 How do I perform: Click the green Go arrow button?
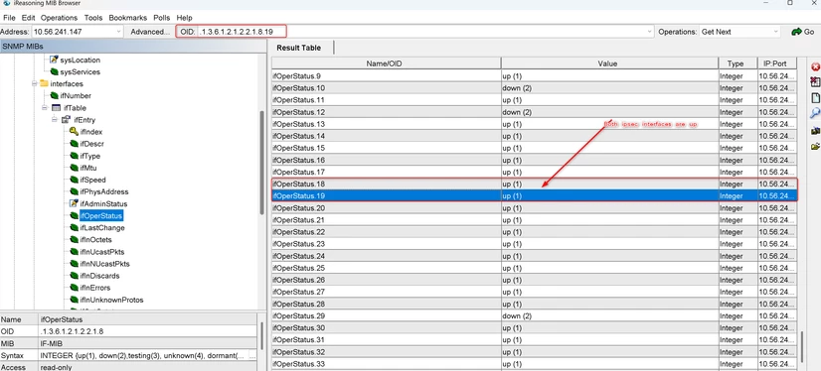click(803, 32)
